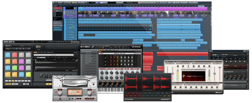Image resolution: width=252 pixels, height=103 pixels.
Task: Click the Width knob in REVelation
Action: [217, 87]
